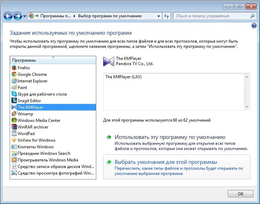
Task: Select Winamp entry in list
Action: (x=53, y=114)
